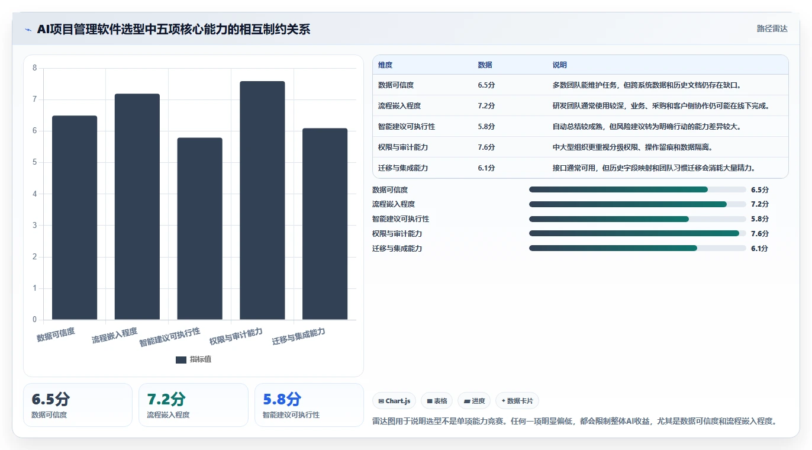Click the 智能建议可执行性 progress bar

point(637,219)
